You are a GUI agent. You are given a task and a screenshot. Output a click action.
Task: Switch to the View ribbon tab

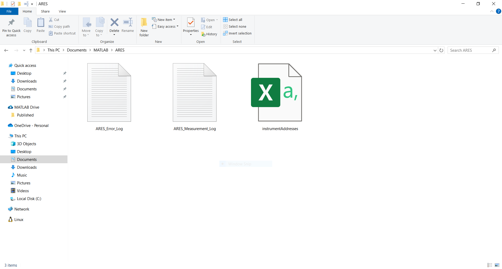62,11
